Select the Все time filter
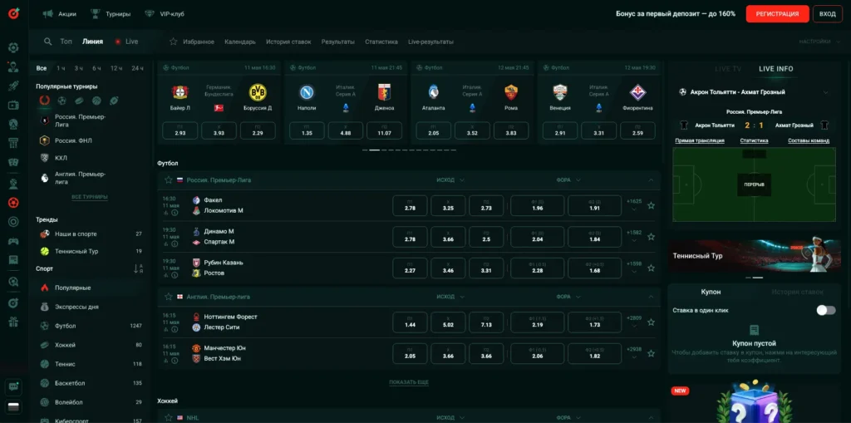Image resolution: width=851 pixels, height=423 pixels. click(x=42, y=68)
